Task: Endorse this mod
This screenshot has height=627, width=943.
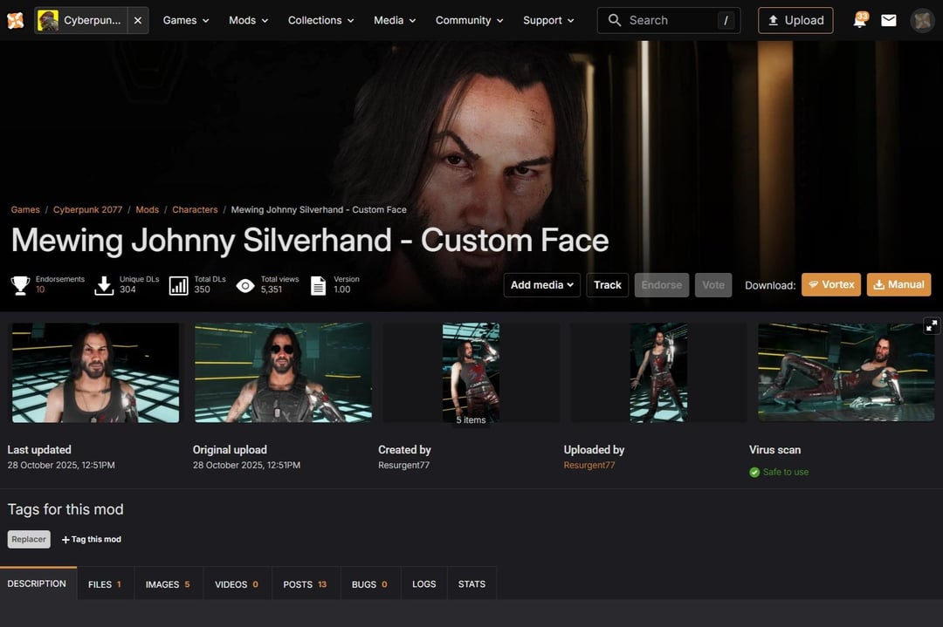Action: click(662, 284)
